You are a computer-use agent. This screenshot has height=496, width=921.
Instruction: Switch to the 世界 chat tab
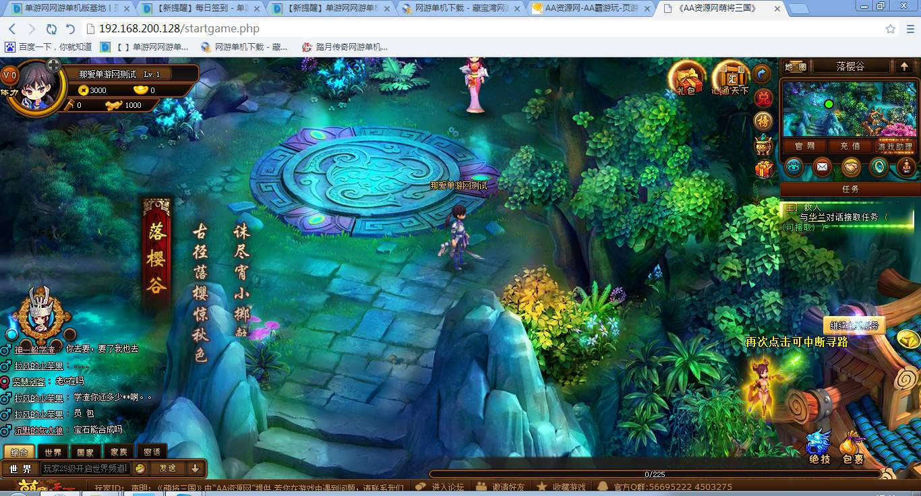click(53, 452)
